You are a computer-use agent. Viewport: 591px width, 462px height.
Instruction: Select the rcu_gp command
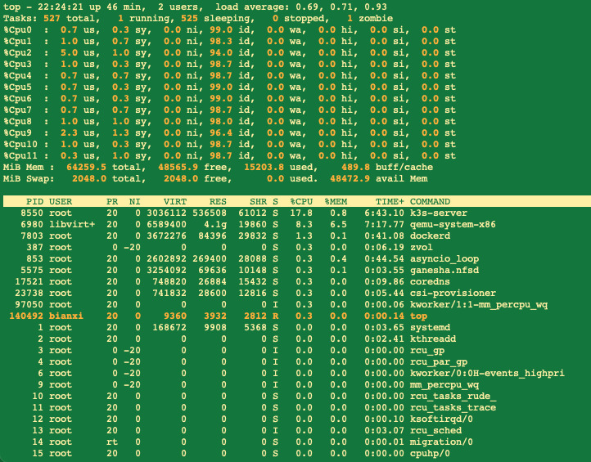(427, 351)
